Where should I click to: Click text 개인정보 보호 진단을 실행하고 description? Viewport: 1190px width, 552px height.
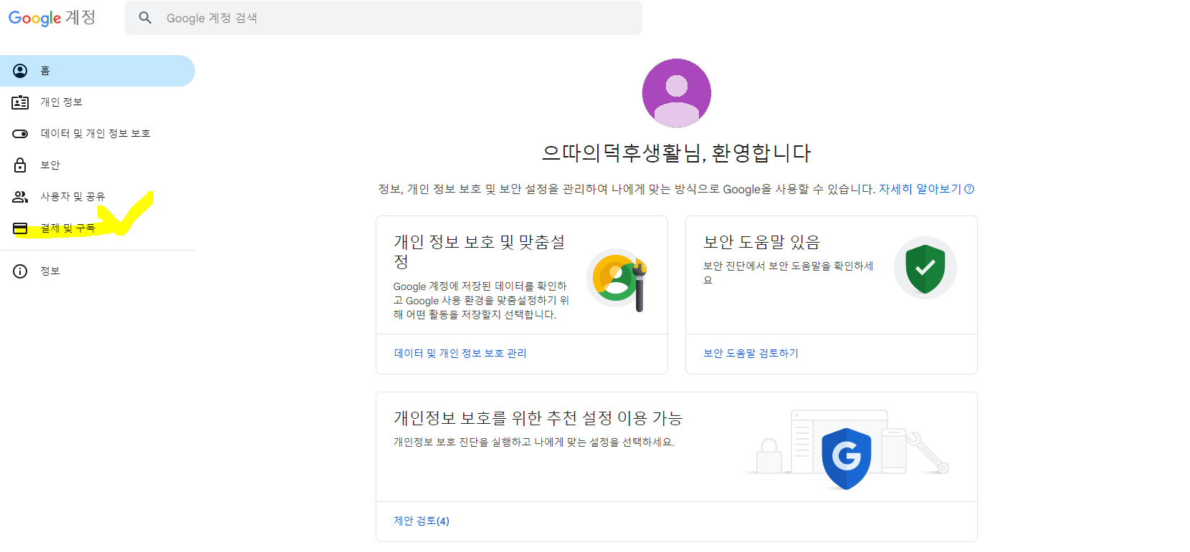[534, 442]
